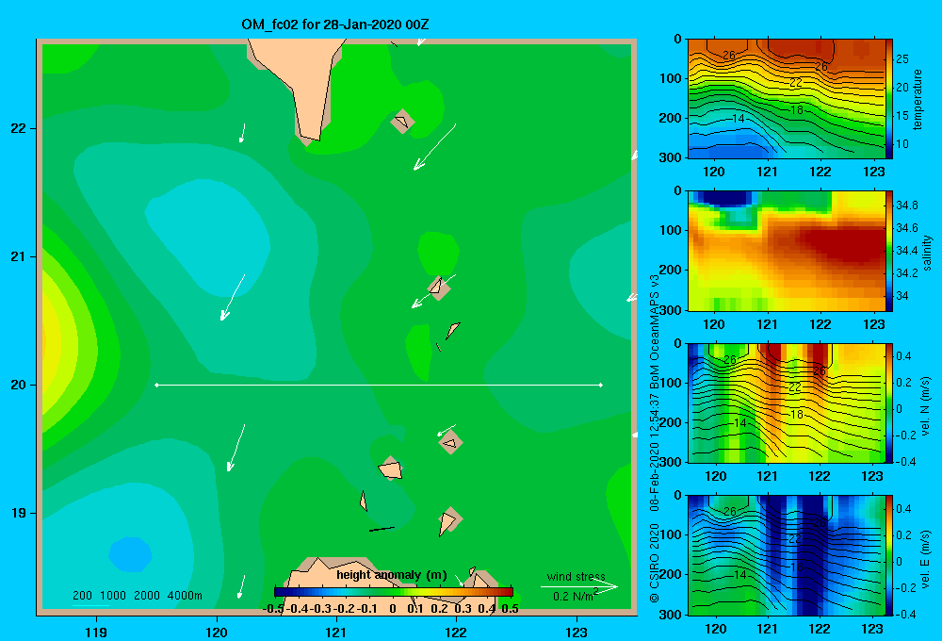Click the 'height anomaly (m)' label
The height and width of the screenshot is (641, 942).
pos(392,575)
